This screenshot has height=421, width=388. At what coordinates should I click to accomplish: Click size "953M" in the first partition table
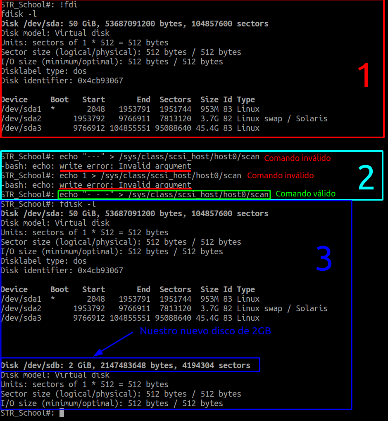point(209,109)
